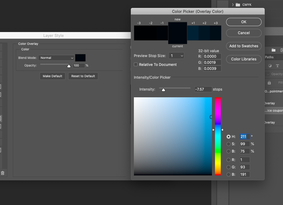283x205 pixels.
Task: Open the Blend Mode dropdown showing Normal
Action: coord(56,58)
